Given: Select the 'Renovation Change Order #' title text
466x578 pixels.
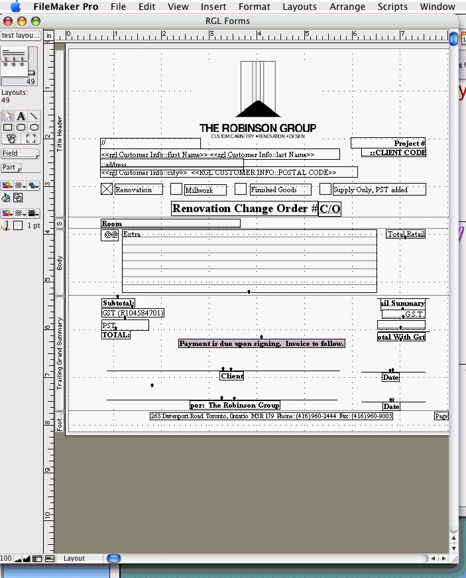Looking at the screenshot, I should tap(245, 209).
